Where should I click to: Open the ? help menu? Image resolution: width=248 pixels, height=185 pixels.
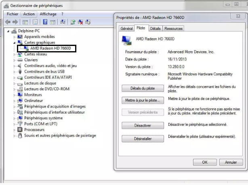62,14
